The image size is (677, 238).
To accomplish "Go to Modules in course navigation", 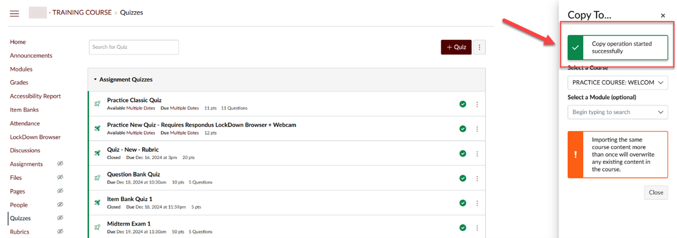I will [21, 69].
